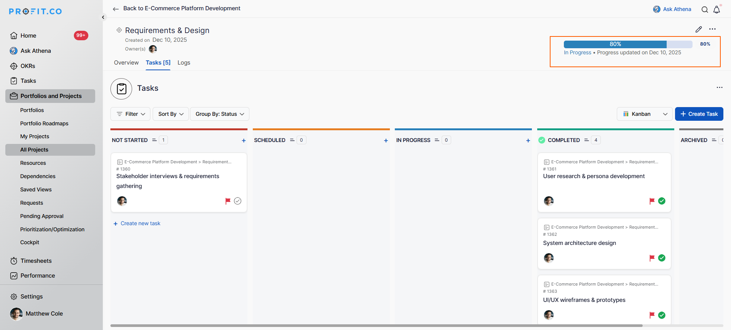Mark Stakeholder interviews task as complete
Viewport: 731px width, 330px height.
[x=238, y=201]
